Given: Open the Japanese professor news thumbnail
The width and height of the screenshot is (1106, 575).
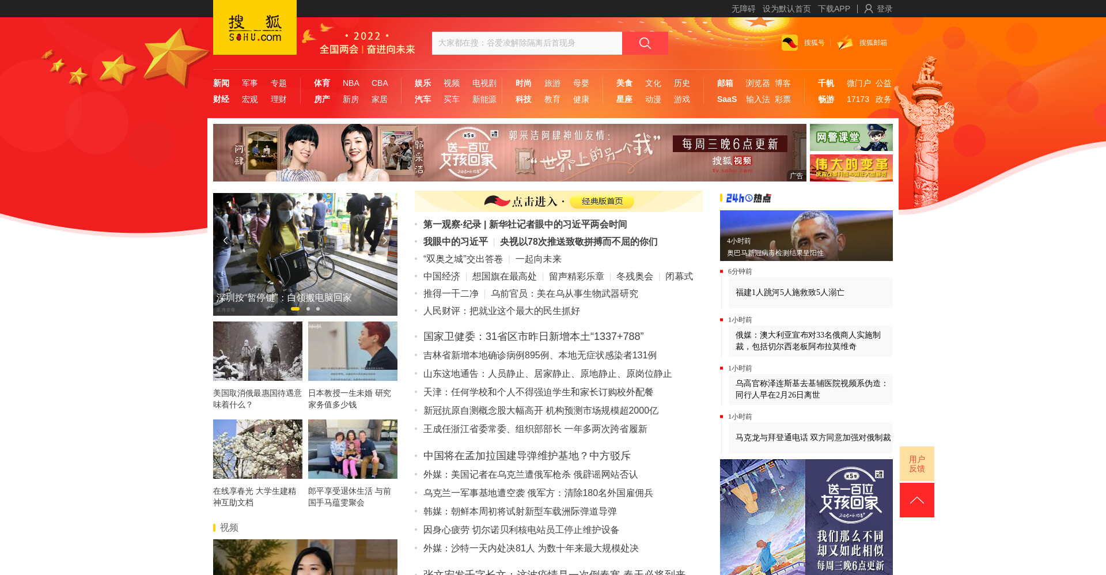Looking at the screenshot, I should pos(353,351).
